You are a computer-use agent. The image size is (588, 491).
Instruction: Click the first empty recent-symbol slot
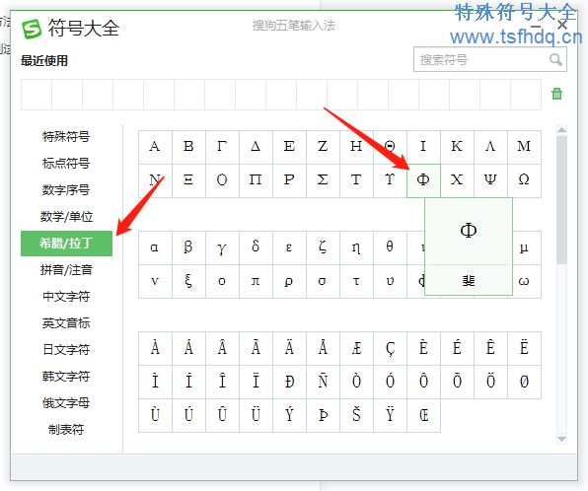click(x=37, y=95)
